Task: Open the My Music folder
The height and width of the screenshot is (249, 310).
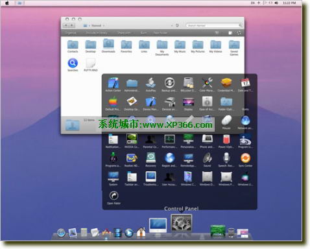Action: point(180,46)
